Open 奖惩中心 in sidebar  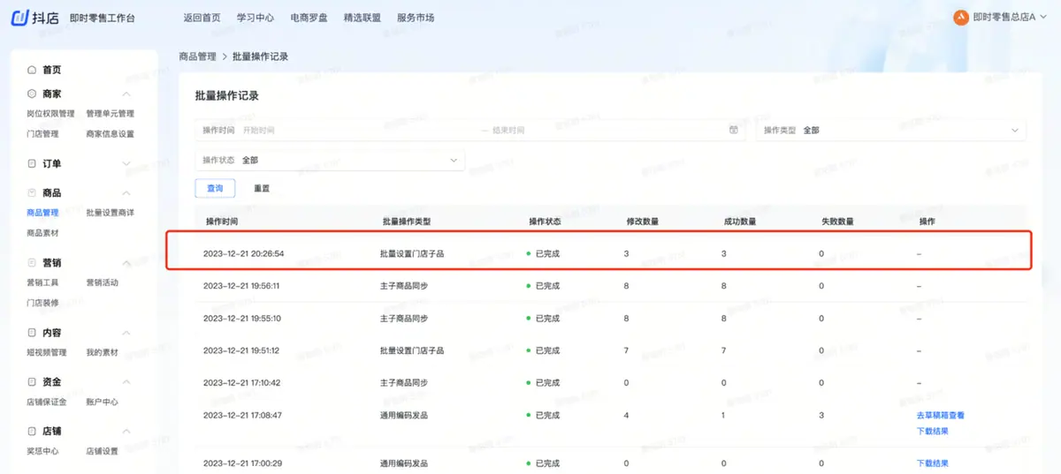pos(42,451)
